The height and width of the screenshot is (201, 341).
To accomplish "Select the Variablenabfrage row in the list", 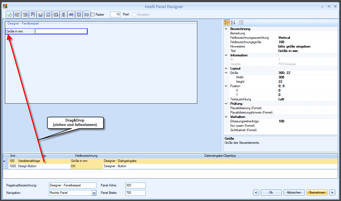I will 170,161.
